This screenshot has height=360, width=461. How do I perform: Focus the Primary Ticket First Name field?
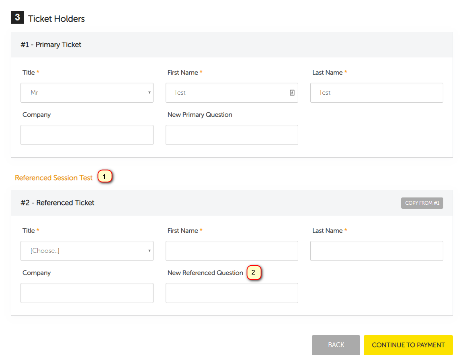pyautogui.click(x=227, y=93)
